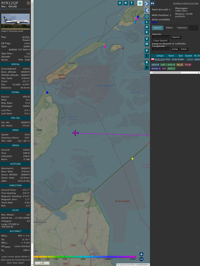Toggle the F map button

(x=147, y=68)
